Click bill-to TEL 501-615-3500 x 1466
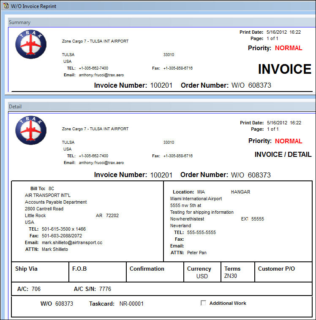 click(64, 229)
